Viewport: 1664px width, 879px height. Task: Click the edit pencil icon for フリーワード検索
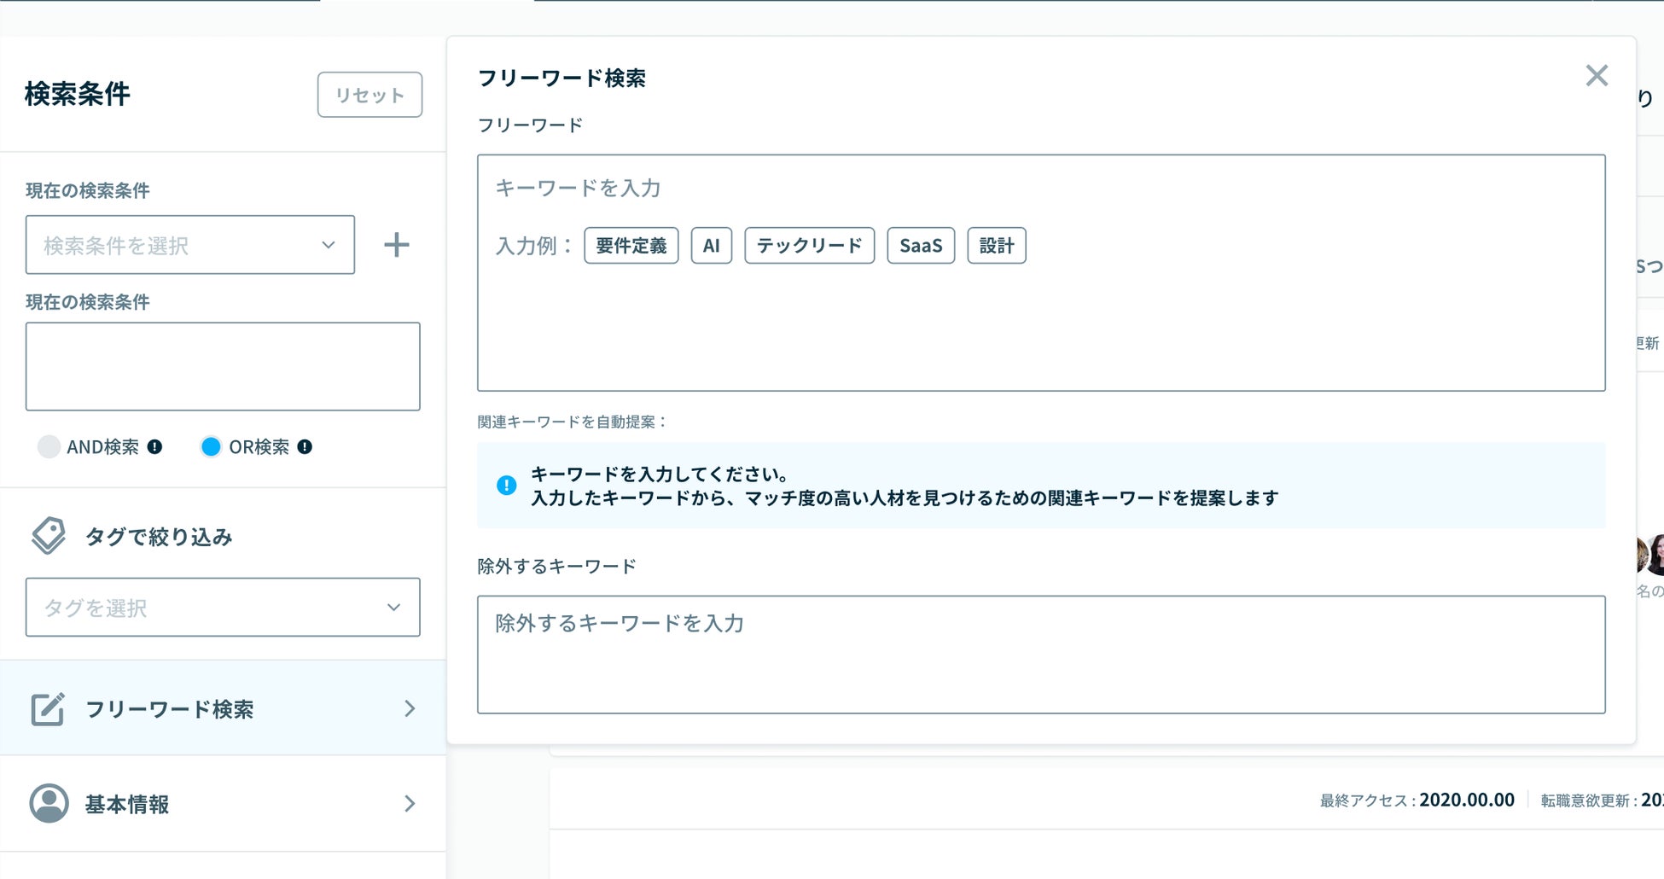(x=48, y=708)
